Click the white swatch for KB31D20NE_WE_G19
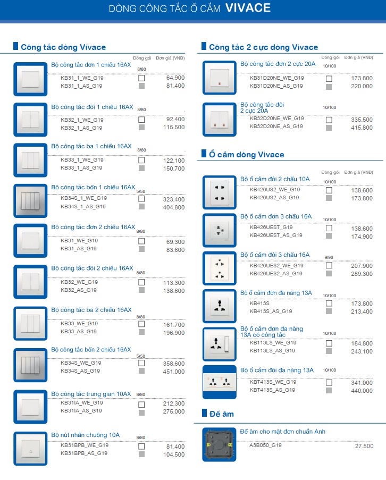386x480 pixels. tap(329, 79)
